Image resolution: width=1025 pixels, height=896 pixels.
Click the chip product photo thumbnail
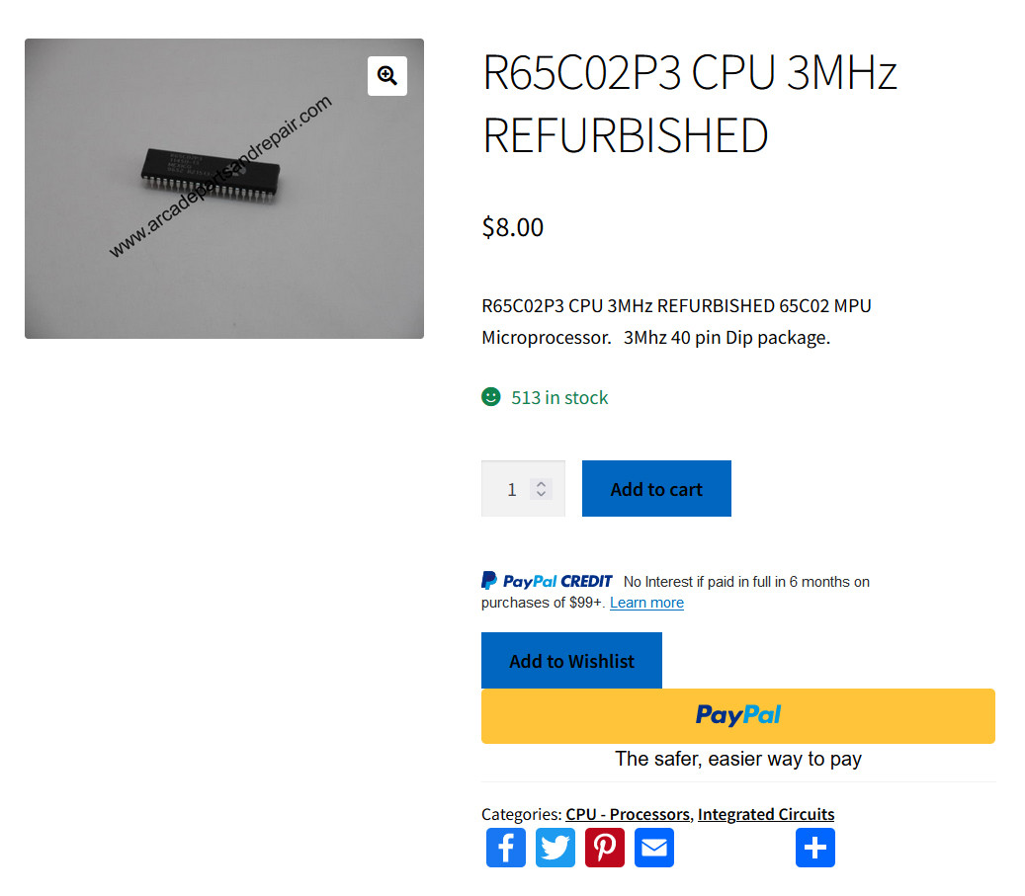224,189
